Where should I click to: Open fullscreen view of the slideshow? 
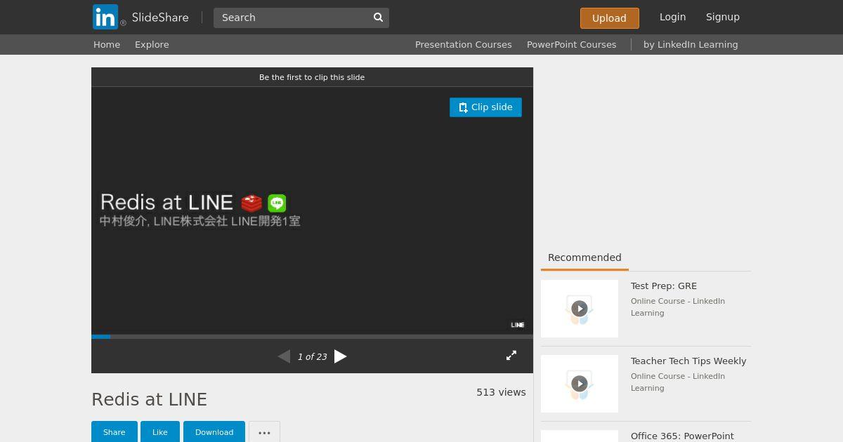[x=511, y=356]
